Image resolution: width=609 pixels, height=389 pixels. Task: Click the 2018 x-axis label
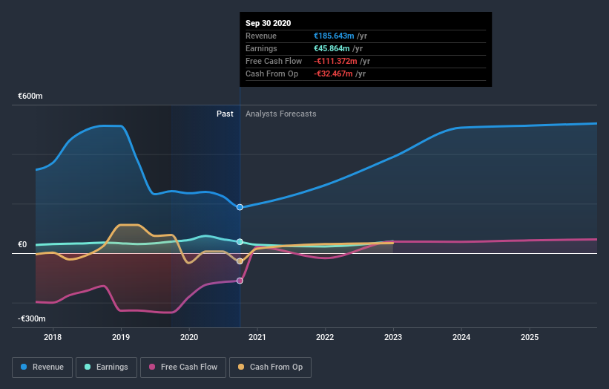click(53, 337)
